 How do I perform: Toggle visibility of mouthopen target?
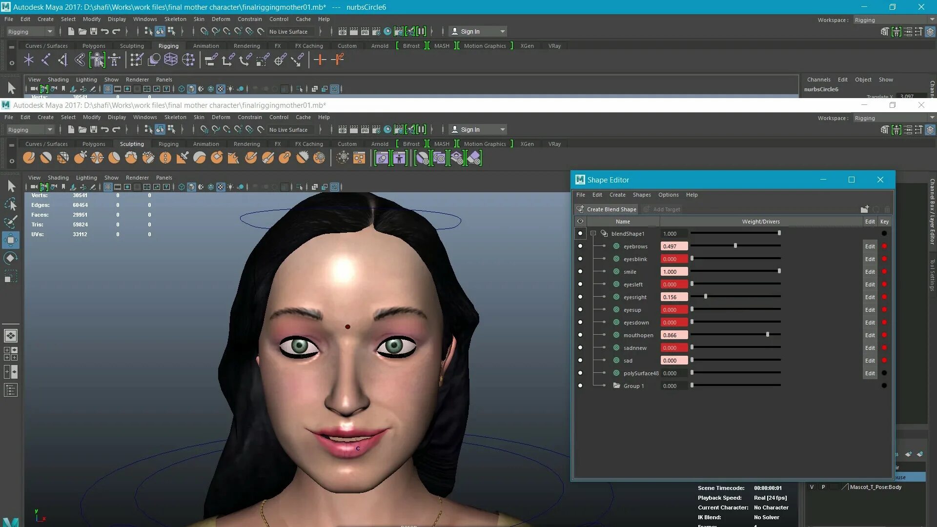(580, 335)
